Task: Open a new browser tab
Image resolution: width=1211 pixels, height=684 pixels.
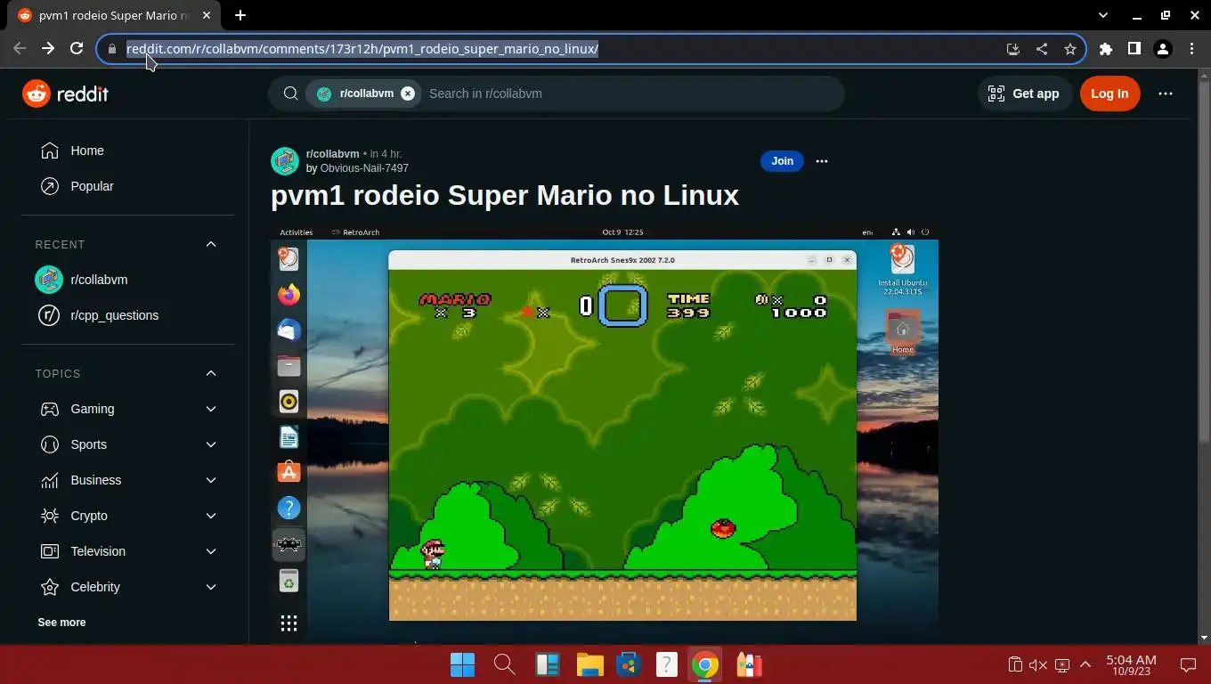Action: (240, 15)
